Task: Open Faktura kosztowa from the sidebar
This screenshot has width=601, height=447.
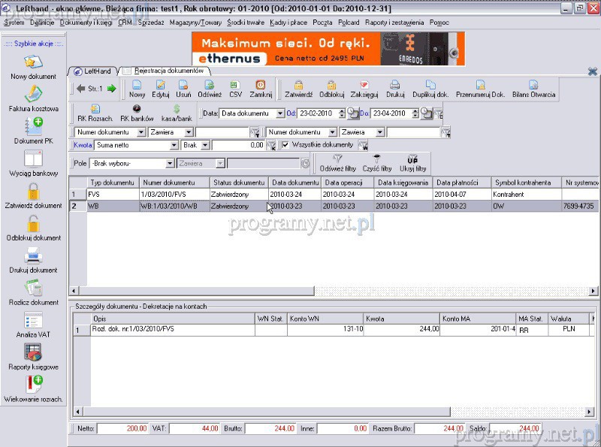Action: tap(33, 95)
